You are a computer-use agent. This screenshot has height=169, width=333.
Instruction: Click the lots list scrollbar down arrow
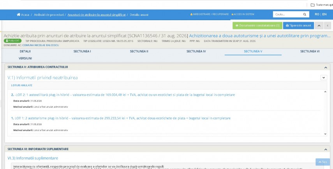325,134
